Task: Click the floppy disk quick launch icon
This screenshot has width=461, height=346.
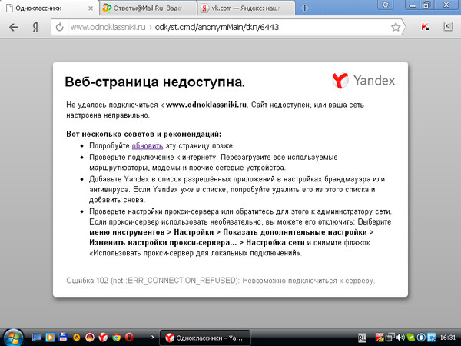Action: click(x=63, y=337)
